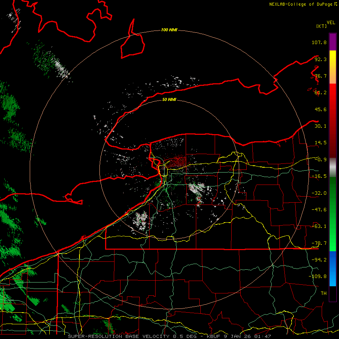This screenshot has height=339, width=339.
Task: Click the TH legend label
Action: pyautogui.click(x=324, y=293)
